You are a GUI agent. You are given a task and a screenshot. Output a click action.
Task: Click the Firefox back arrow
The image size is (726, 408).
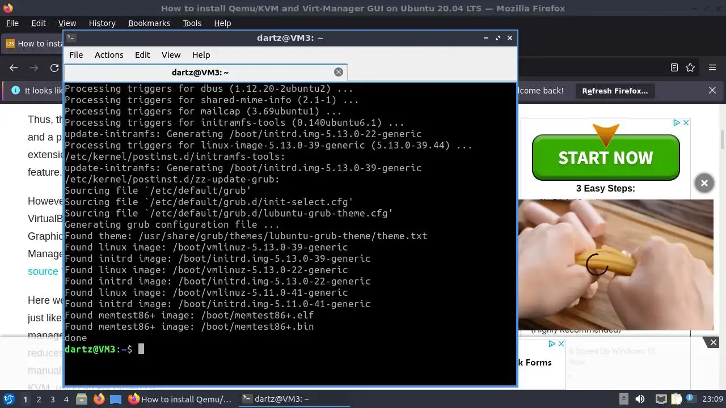(x=14, y=68)
